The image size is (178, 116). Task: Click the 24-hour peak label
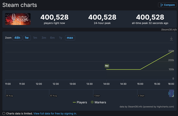pyautogui.click(x=102, y=23)
